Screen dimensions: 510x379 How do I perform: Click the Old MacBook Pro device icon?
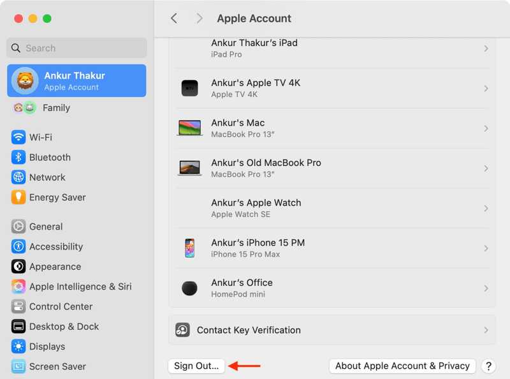pyautogui.click(x=189, y=168)
